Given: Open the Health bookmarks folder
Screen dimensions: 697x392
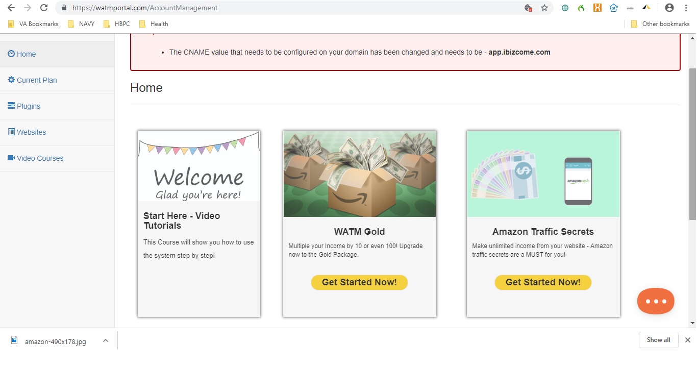Looking at the screenshot, I should (x=154, y=24).
